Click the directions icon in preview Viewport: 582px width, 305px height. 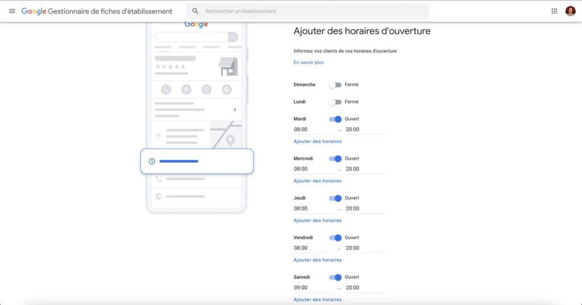point(186,90)
